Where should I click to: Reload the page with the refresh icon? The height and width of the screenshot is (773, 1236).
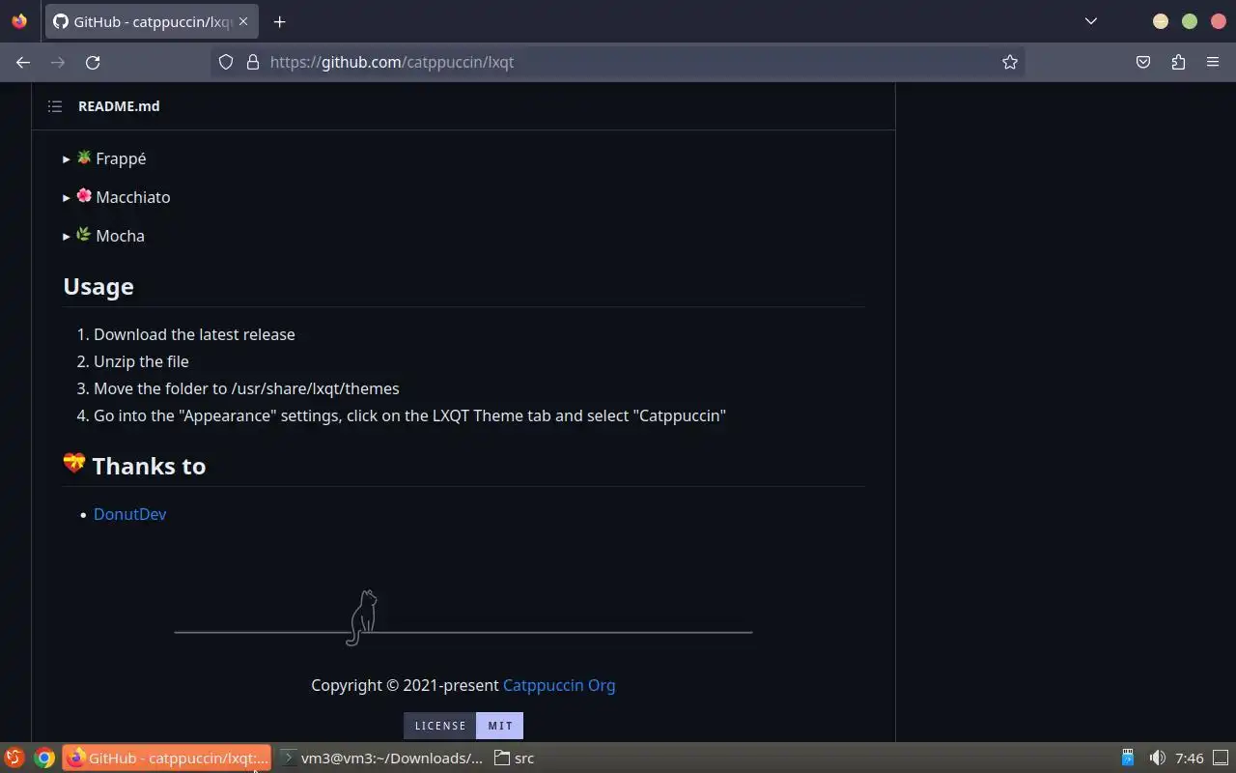(93, 62)
